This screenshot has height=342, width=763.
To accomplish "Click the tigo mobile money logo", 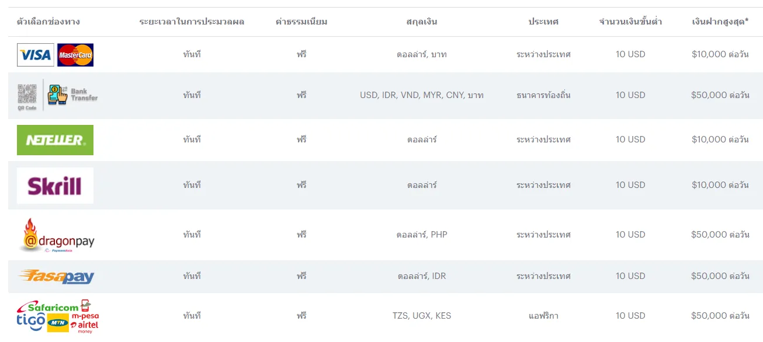I will (31, 322).
